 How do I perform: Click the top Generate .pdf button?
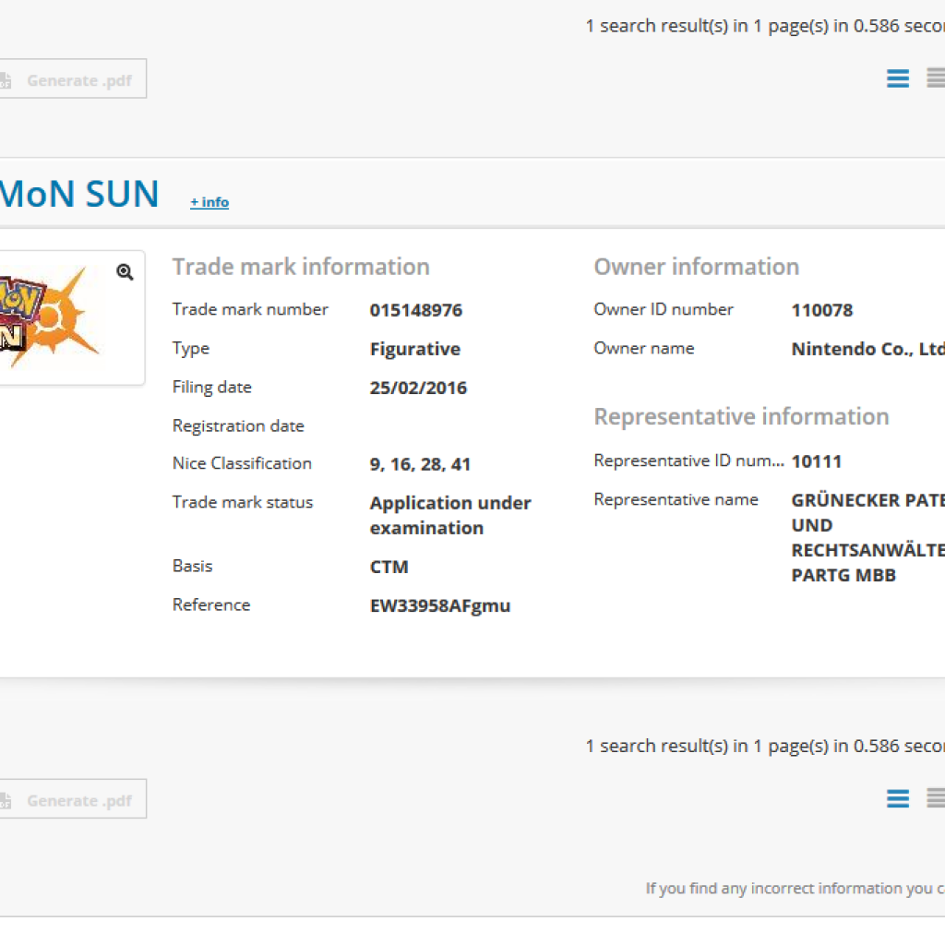(x=72, y=80)
